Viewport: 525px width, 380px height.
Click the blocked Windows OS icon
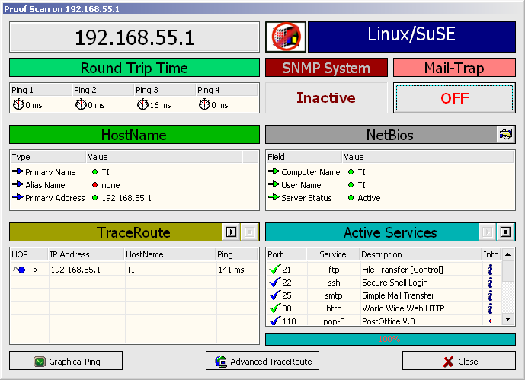(x=286, y=37)
